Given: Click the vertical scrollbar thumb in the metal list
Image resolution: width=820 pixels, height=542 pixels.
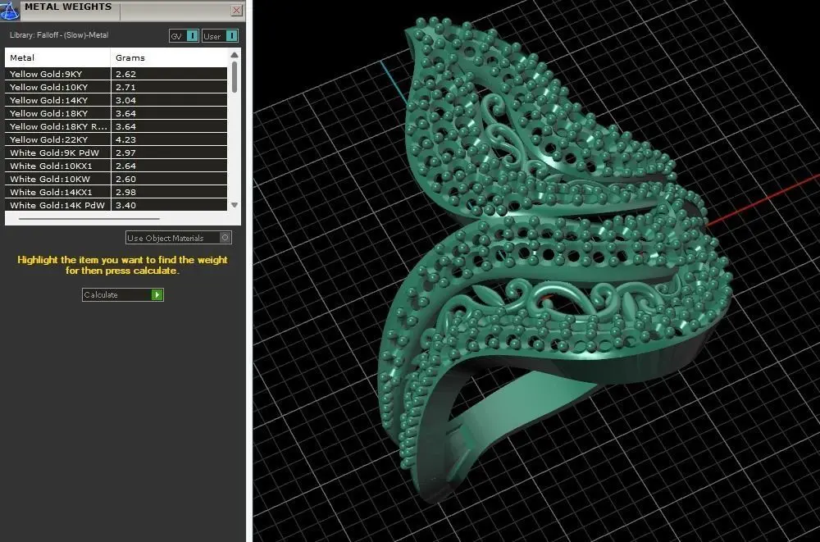Looking at the screenshot, I should [235, 77].
